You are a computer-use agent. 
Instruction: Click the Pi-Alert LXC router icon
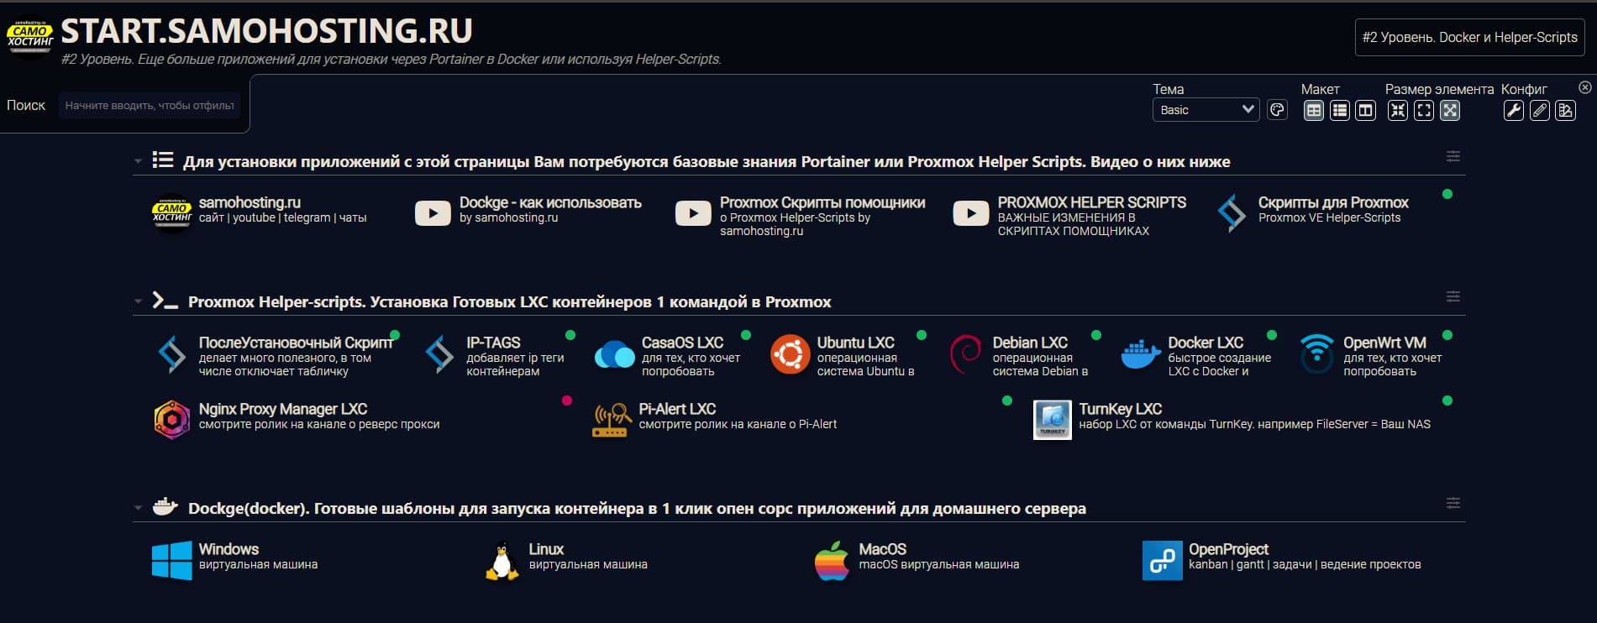612,421
